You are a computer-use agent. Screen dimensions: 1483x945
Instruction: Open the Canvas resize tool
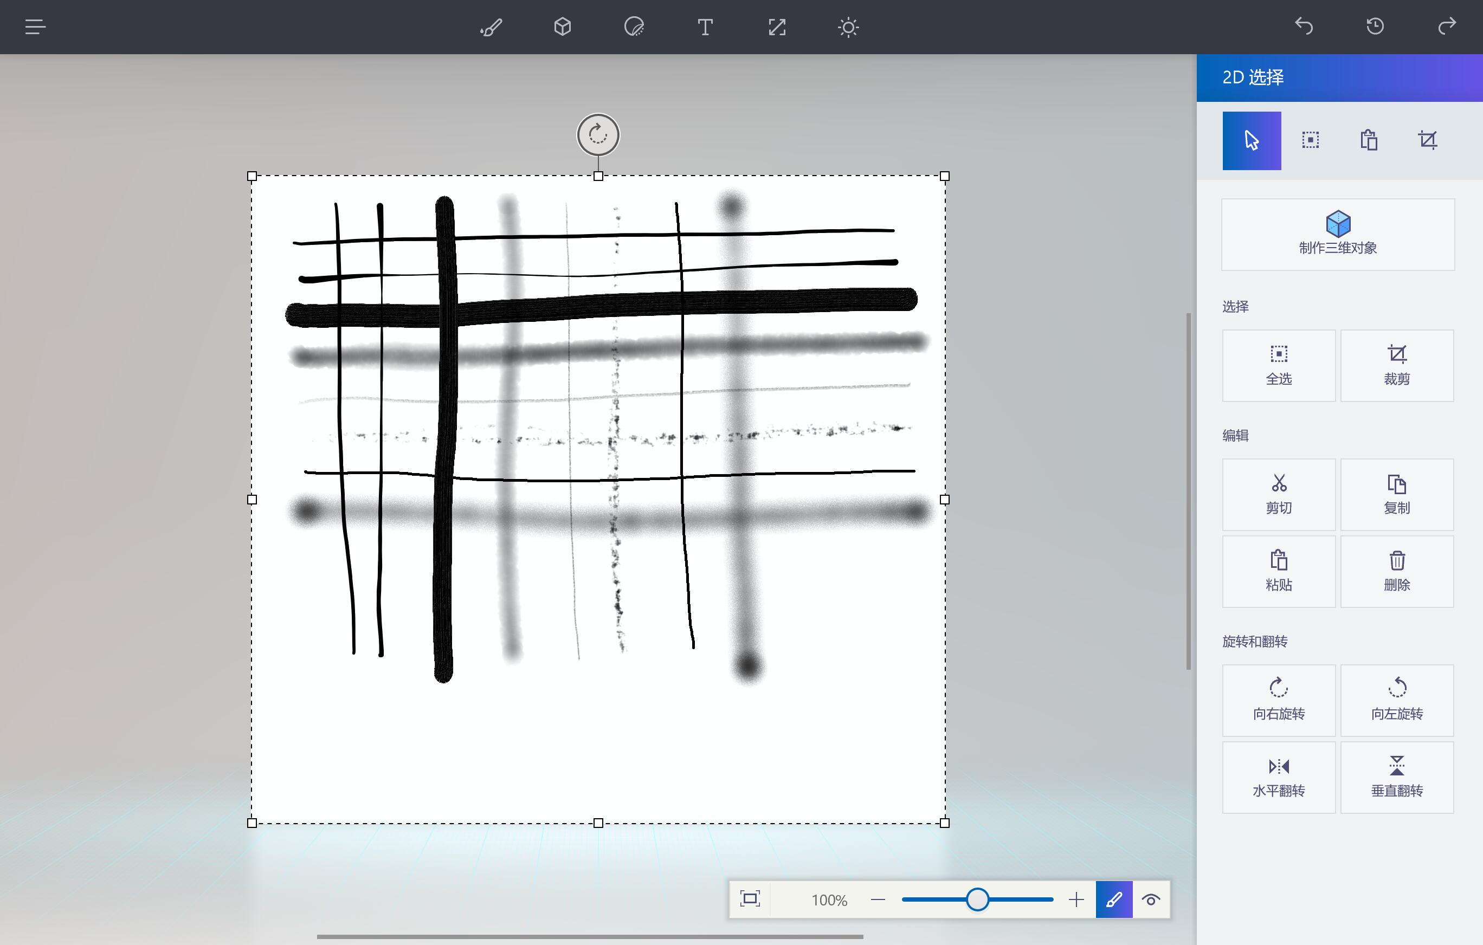[777, 27]
